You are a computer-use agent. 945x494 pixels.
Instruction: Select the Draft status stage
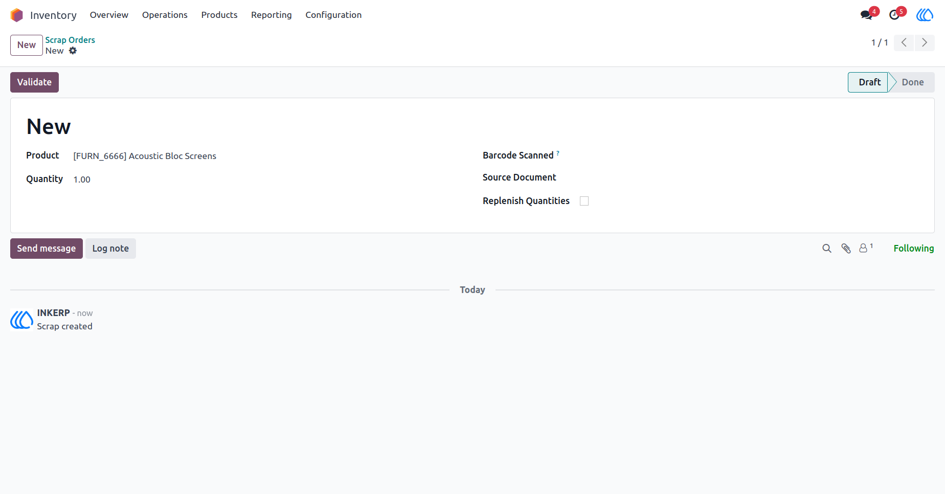pos(869,82)
